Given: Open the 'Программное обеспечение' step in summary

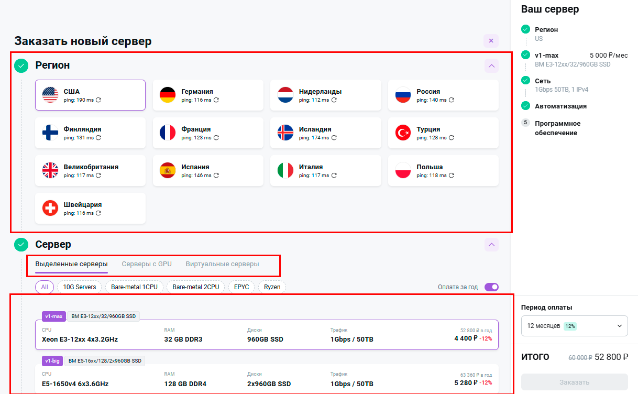Looking at the screenshot, I should [x=557, y=128].
